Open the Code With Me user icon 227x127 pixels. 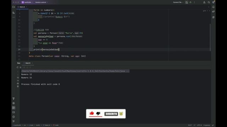[x=204, y=2]
